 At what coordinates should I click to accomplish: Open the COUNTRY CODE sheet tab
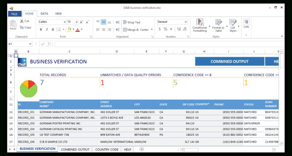[107, 149]
